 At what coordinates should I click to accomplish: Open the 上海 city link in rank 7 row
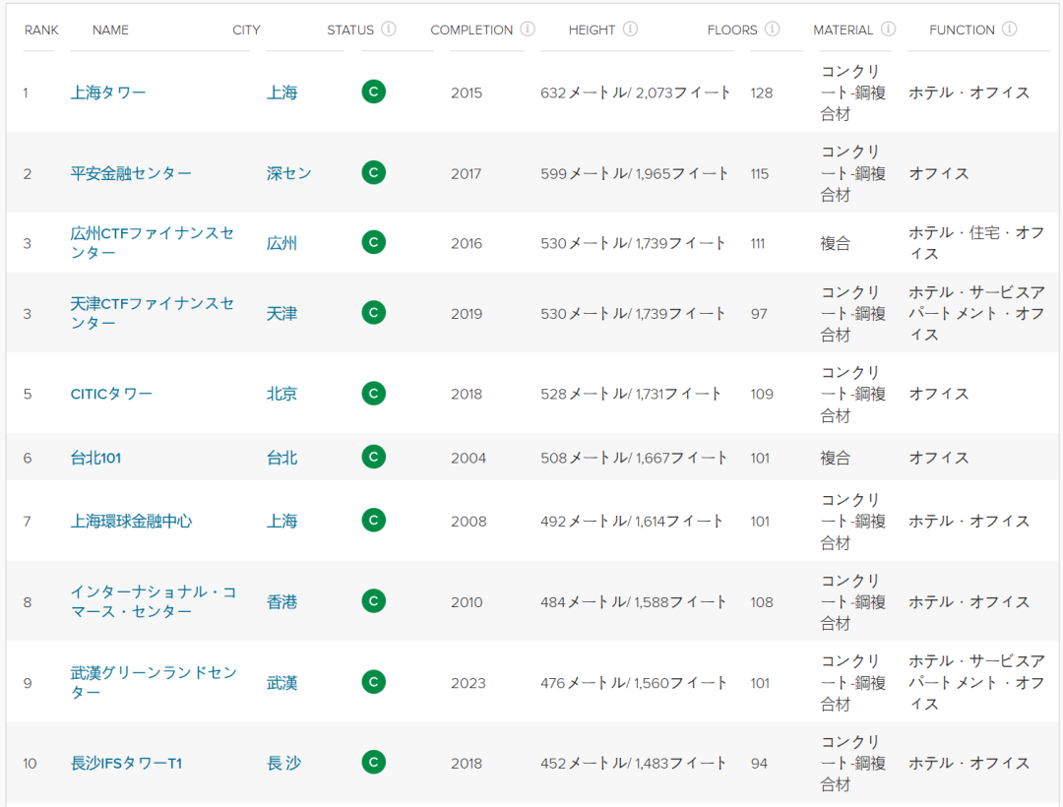pos(282,521)
